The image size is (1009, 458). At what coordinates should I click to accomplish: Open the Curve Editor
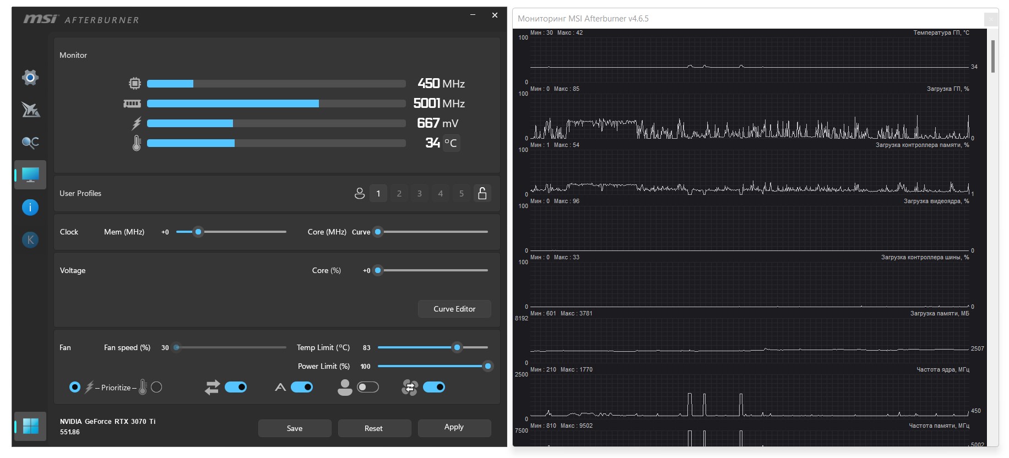point(454,309)
